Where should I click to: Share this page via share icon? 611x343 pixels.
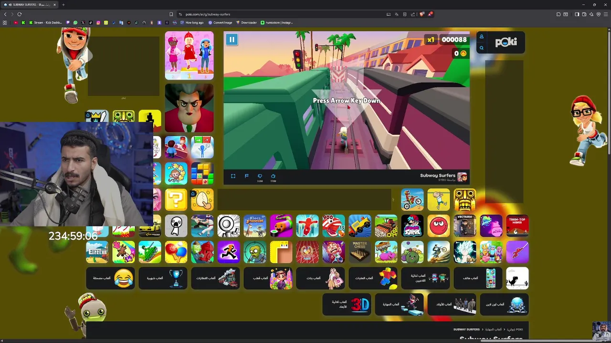point(413,14)
